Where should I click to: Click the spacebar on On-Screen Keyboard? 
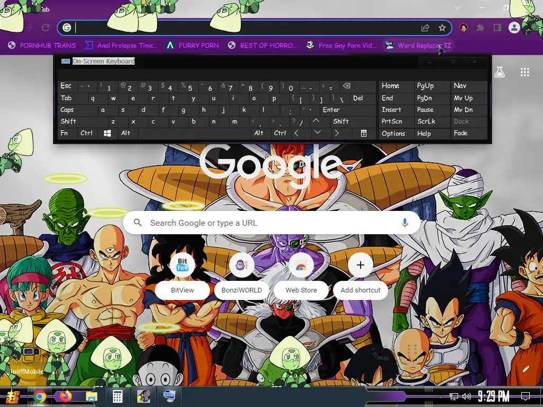pyautogui.click(x=194, y=133)
